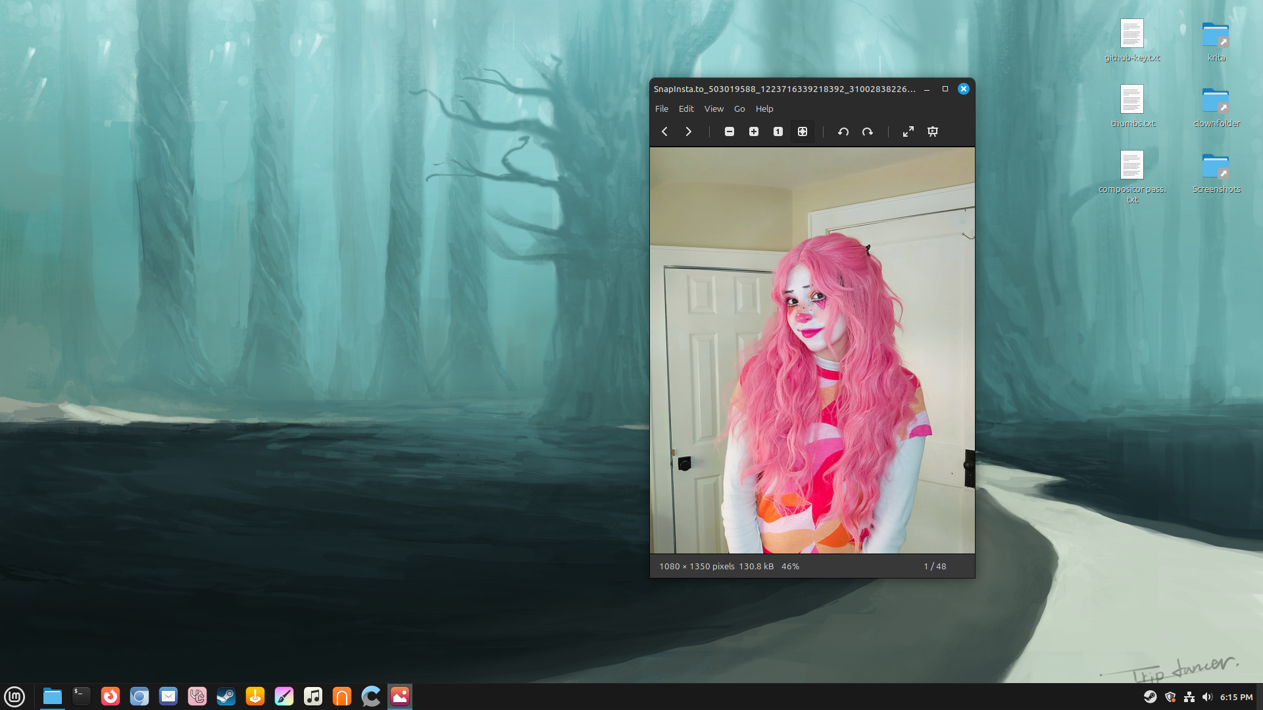Launch the pink VC app in panel
This screenshot has width=1263, height=710.
pos(197,697)
